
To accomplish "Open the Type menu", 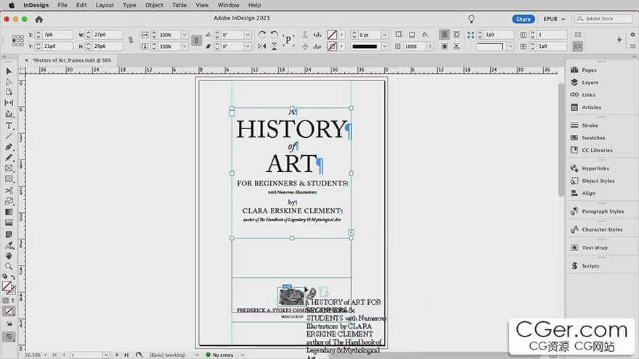I will [129, 5].
